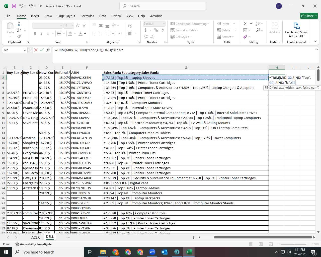Collapse the ribbon with the chevron
The height and width of the screenshot is (257, 321).
click(315, 41)
